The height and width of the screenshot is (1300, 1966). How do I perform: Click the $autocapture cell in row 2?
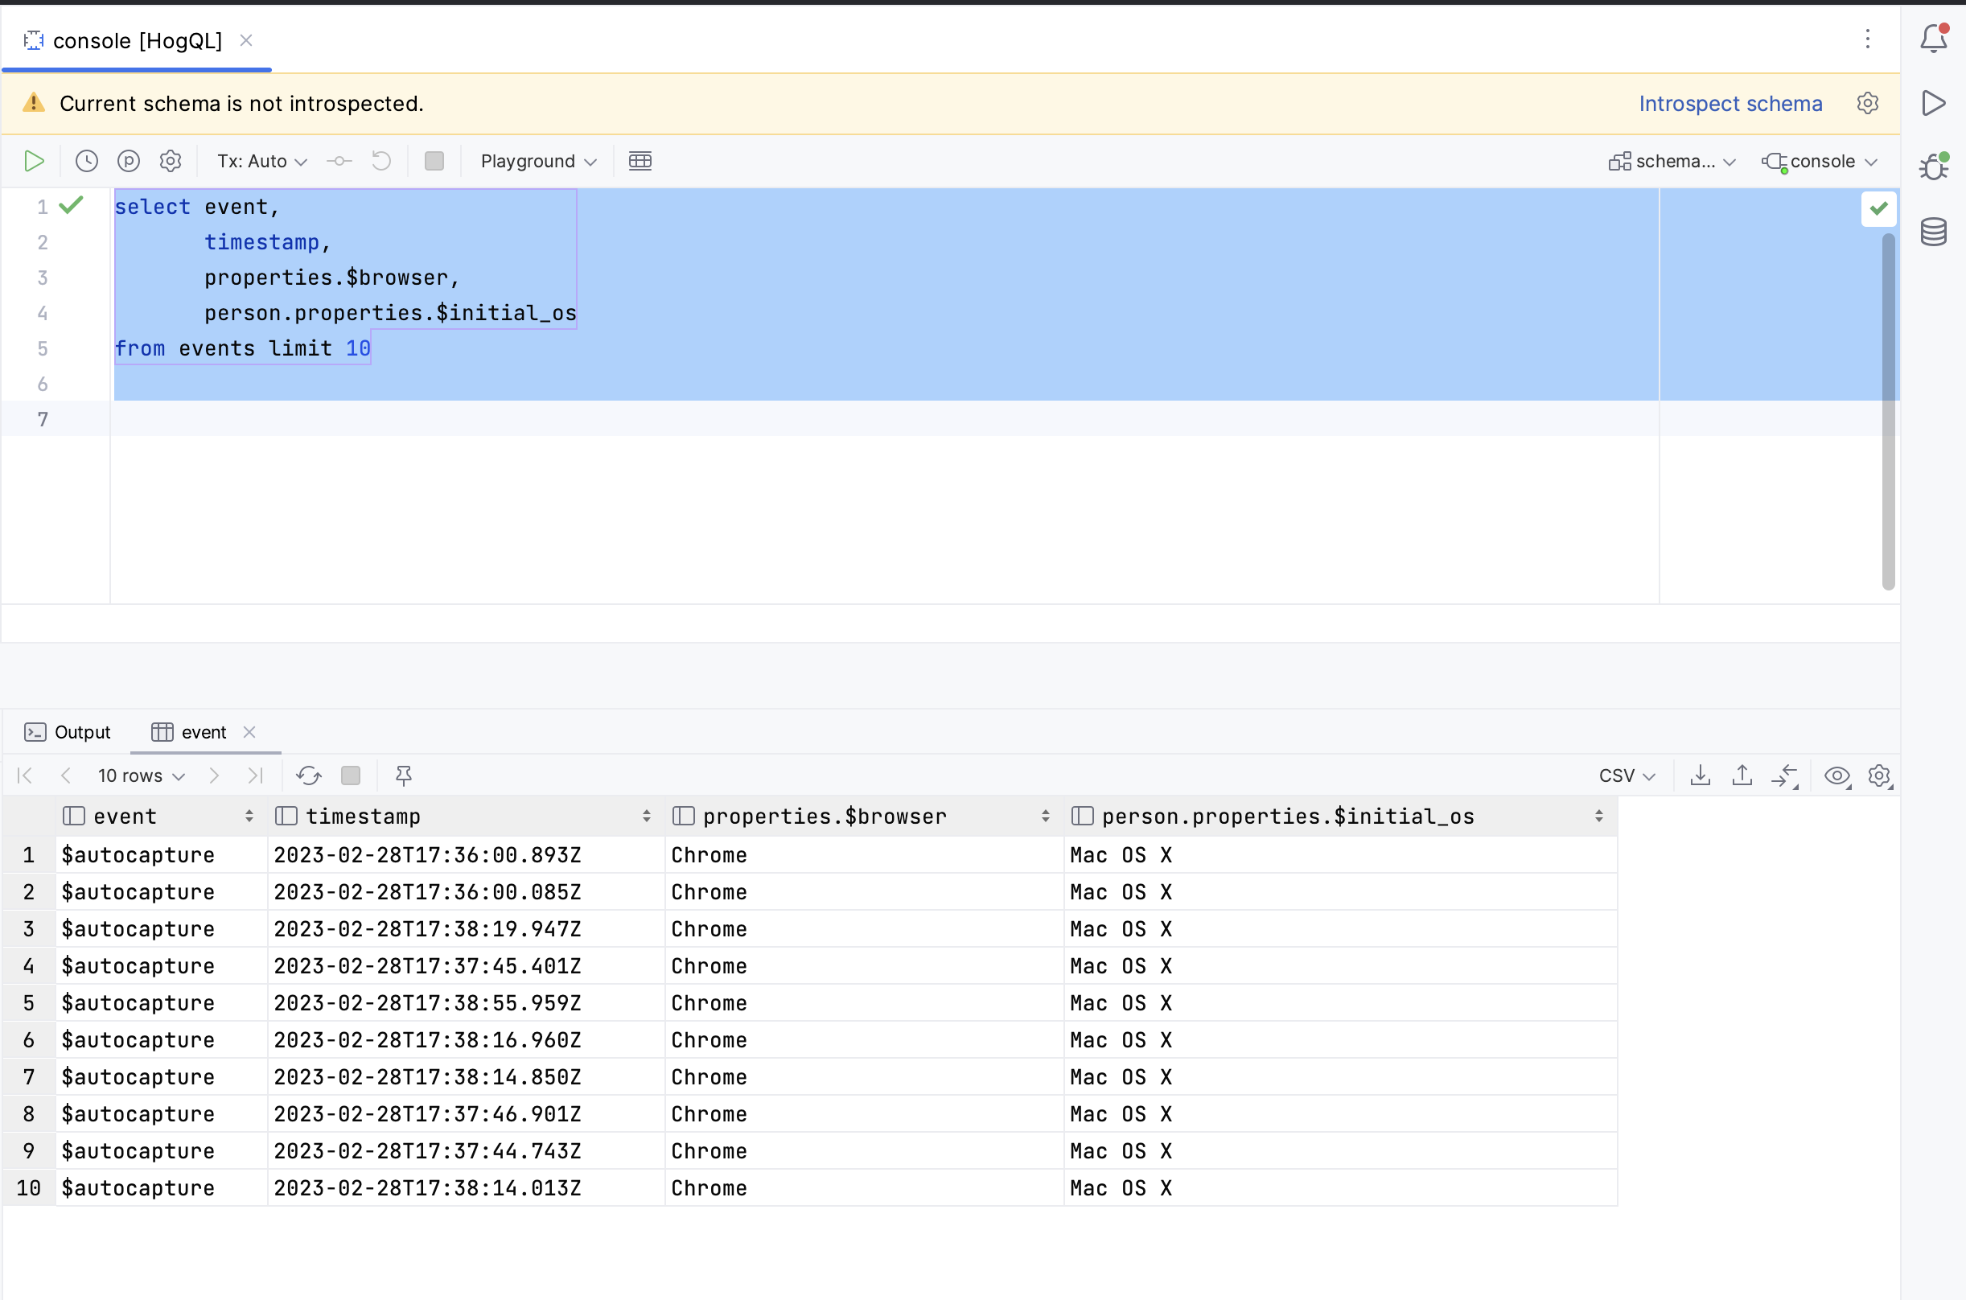pyautogui.click(x=162, y=892)
